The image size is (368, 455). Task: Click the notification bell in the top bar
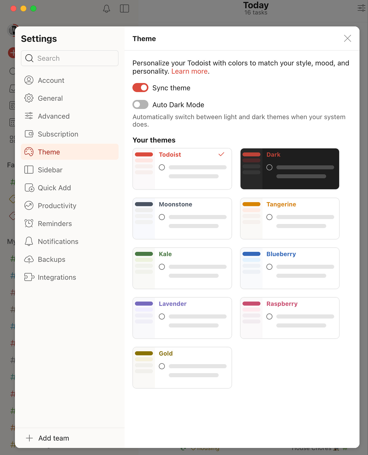[x=107, y=9]
